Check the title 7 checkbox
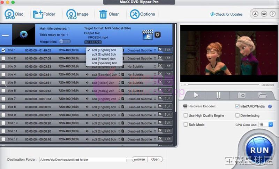 [3, 99]
